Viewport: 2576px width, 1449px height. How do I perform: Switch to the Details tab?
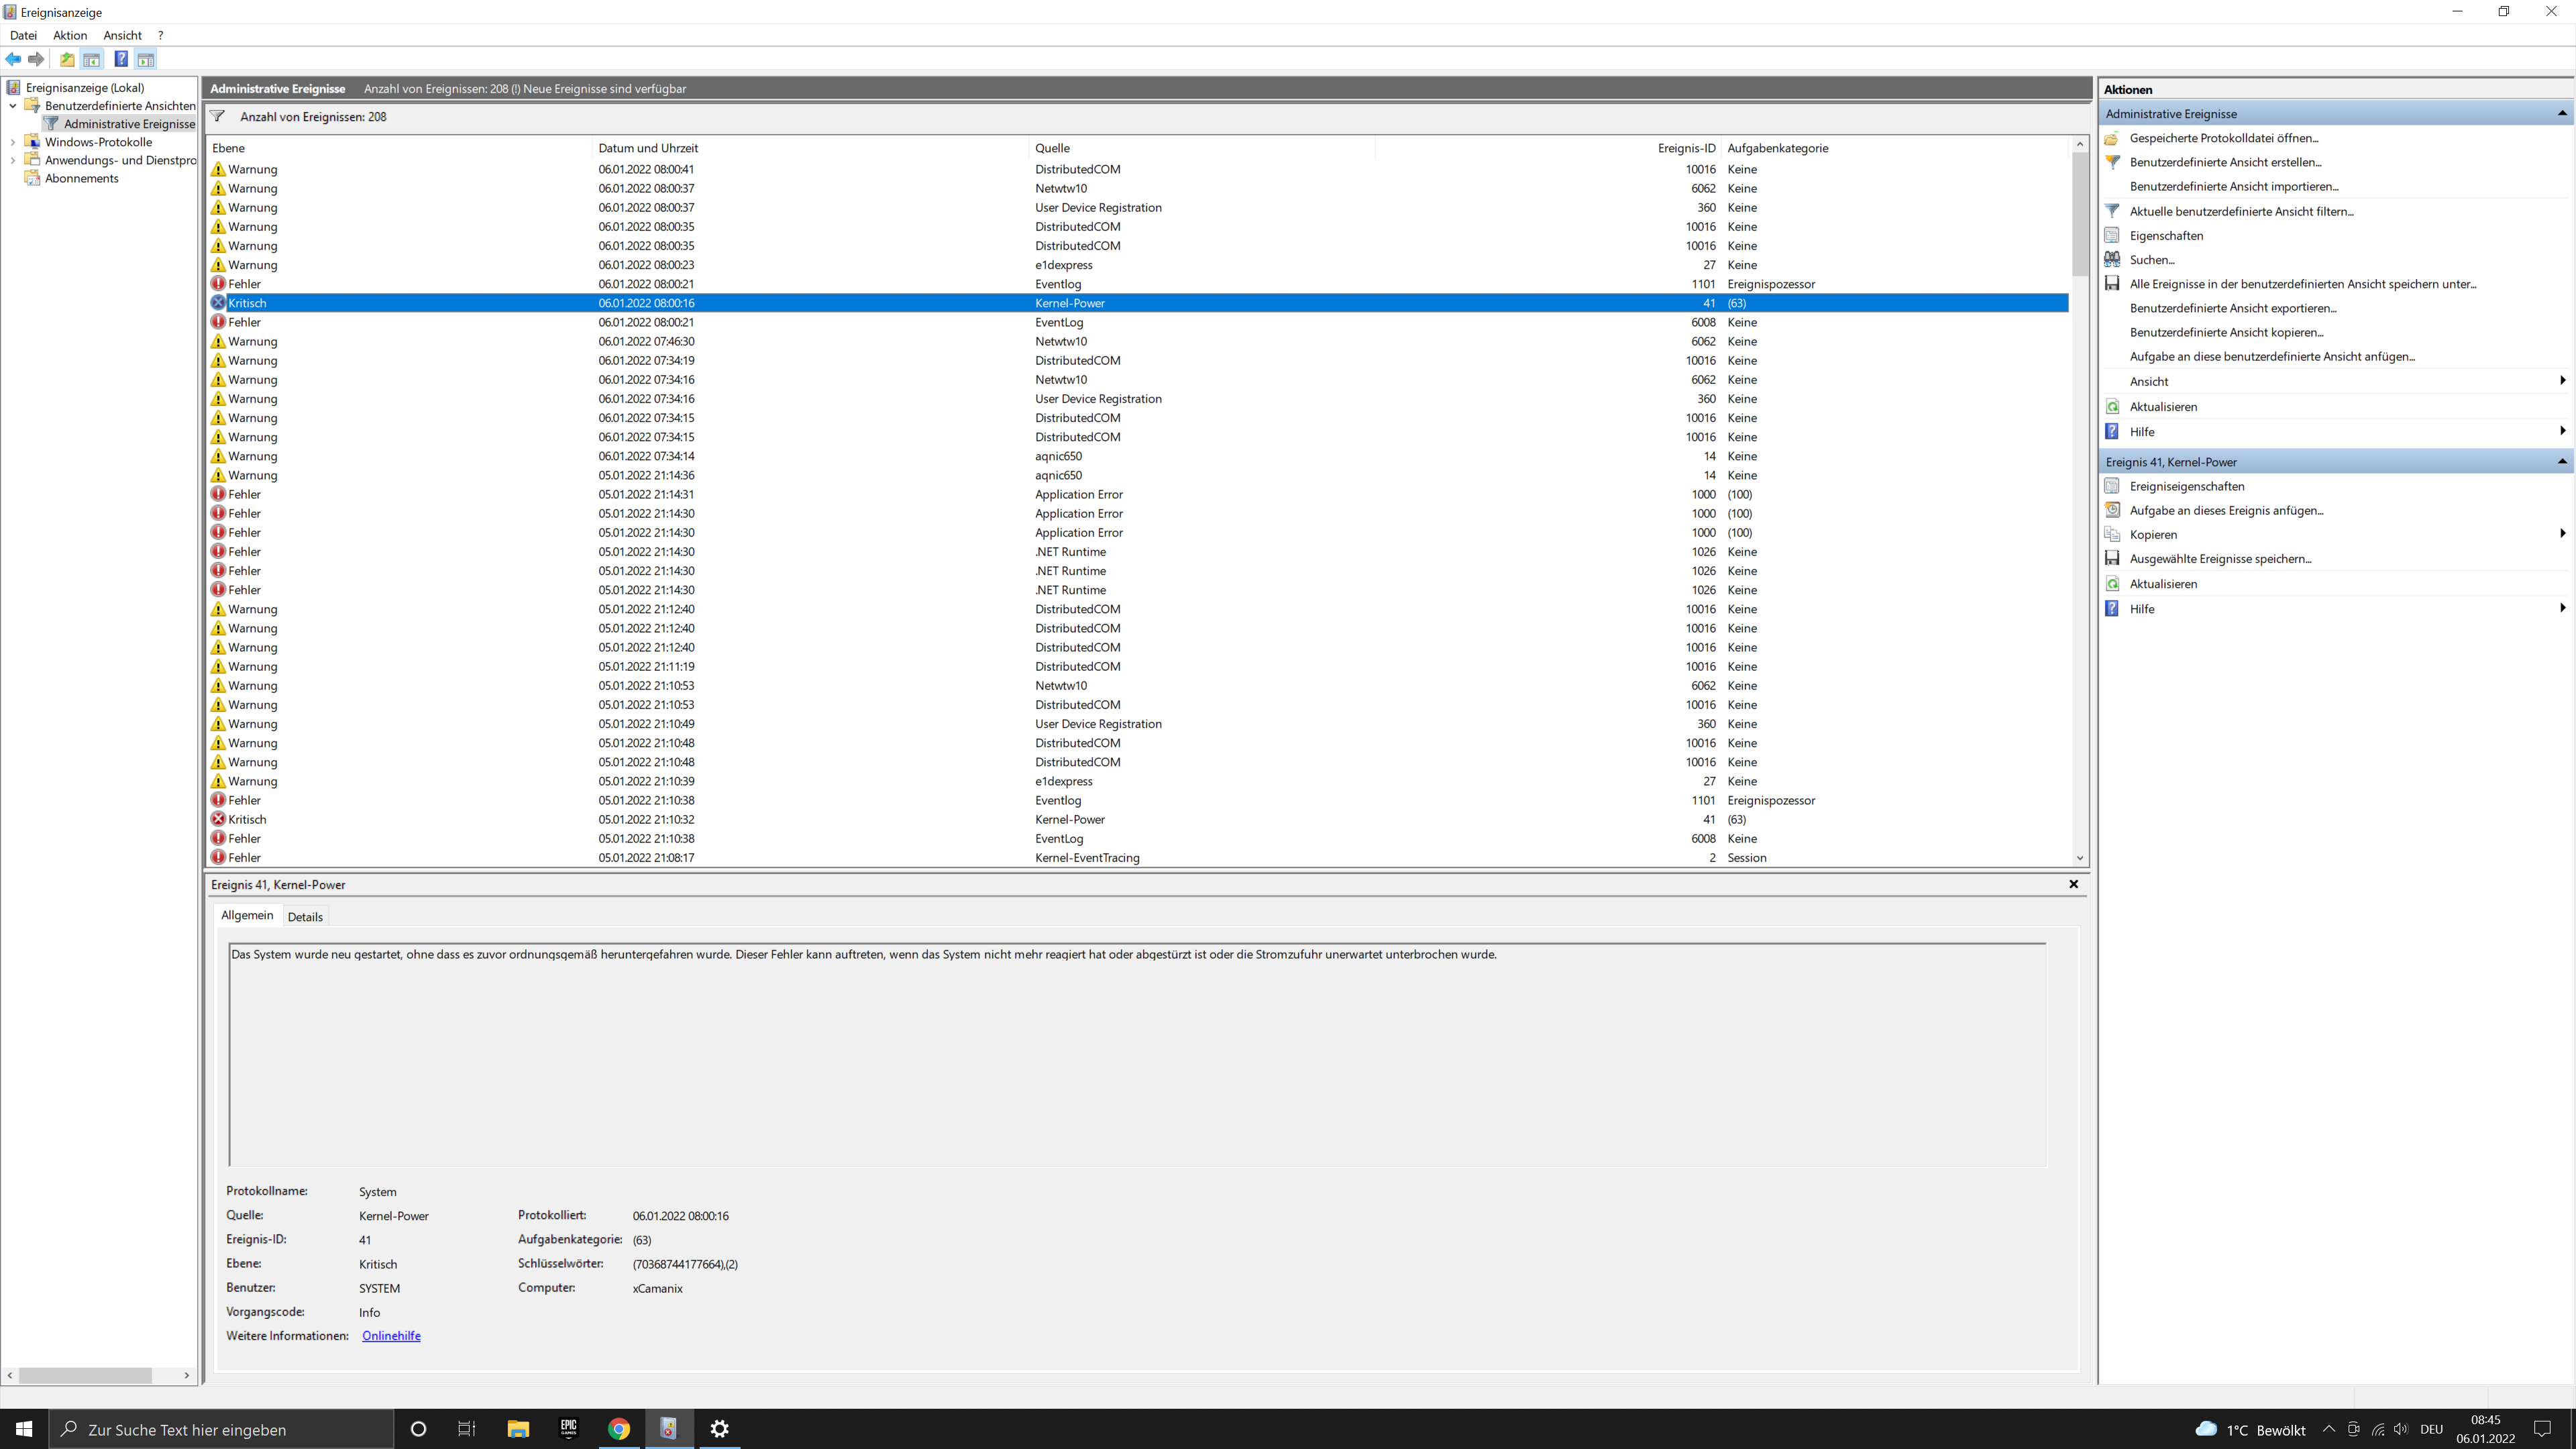point(305,917)
